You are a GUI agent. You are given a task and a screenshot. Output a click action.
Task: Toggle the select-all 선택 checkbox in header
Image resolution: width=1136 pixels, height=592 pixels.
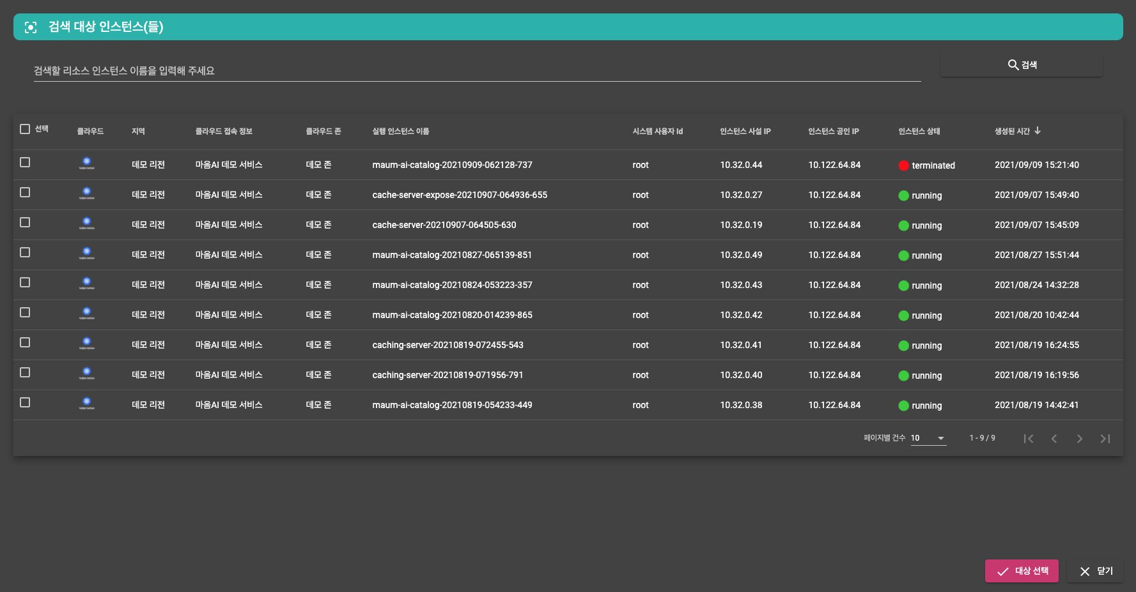tap(25, 129)
